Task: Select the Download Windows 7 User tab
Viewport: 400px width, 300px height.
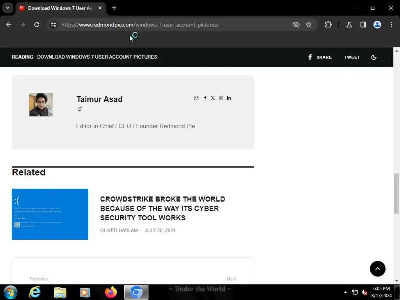Action: (x=61, y=8)
